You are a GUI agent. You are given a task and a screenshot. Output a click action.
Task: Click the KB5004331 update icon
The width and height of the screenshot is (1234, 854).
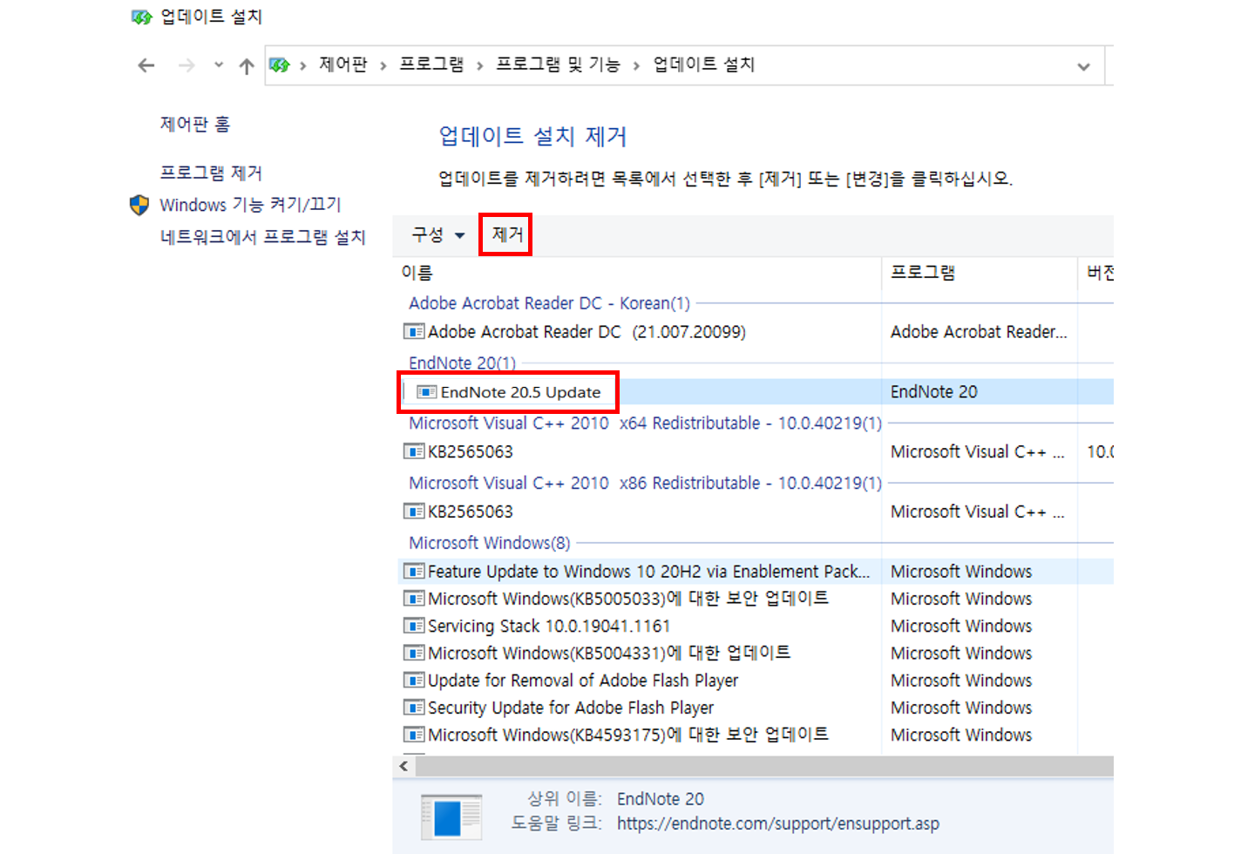(x=414, y=653)
